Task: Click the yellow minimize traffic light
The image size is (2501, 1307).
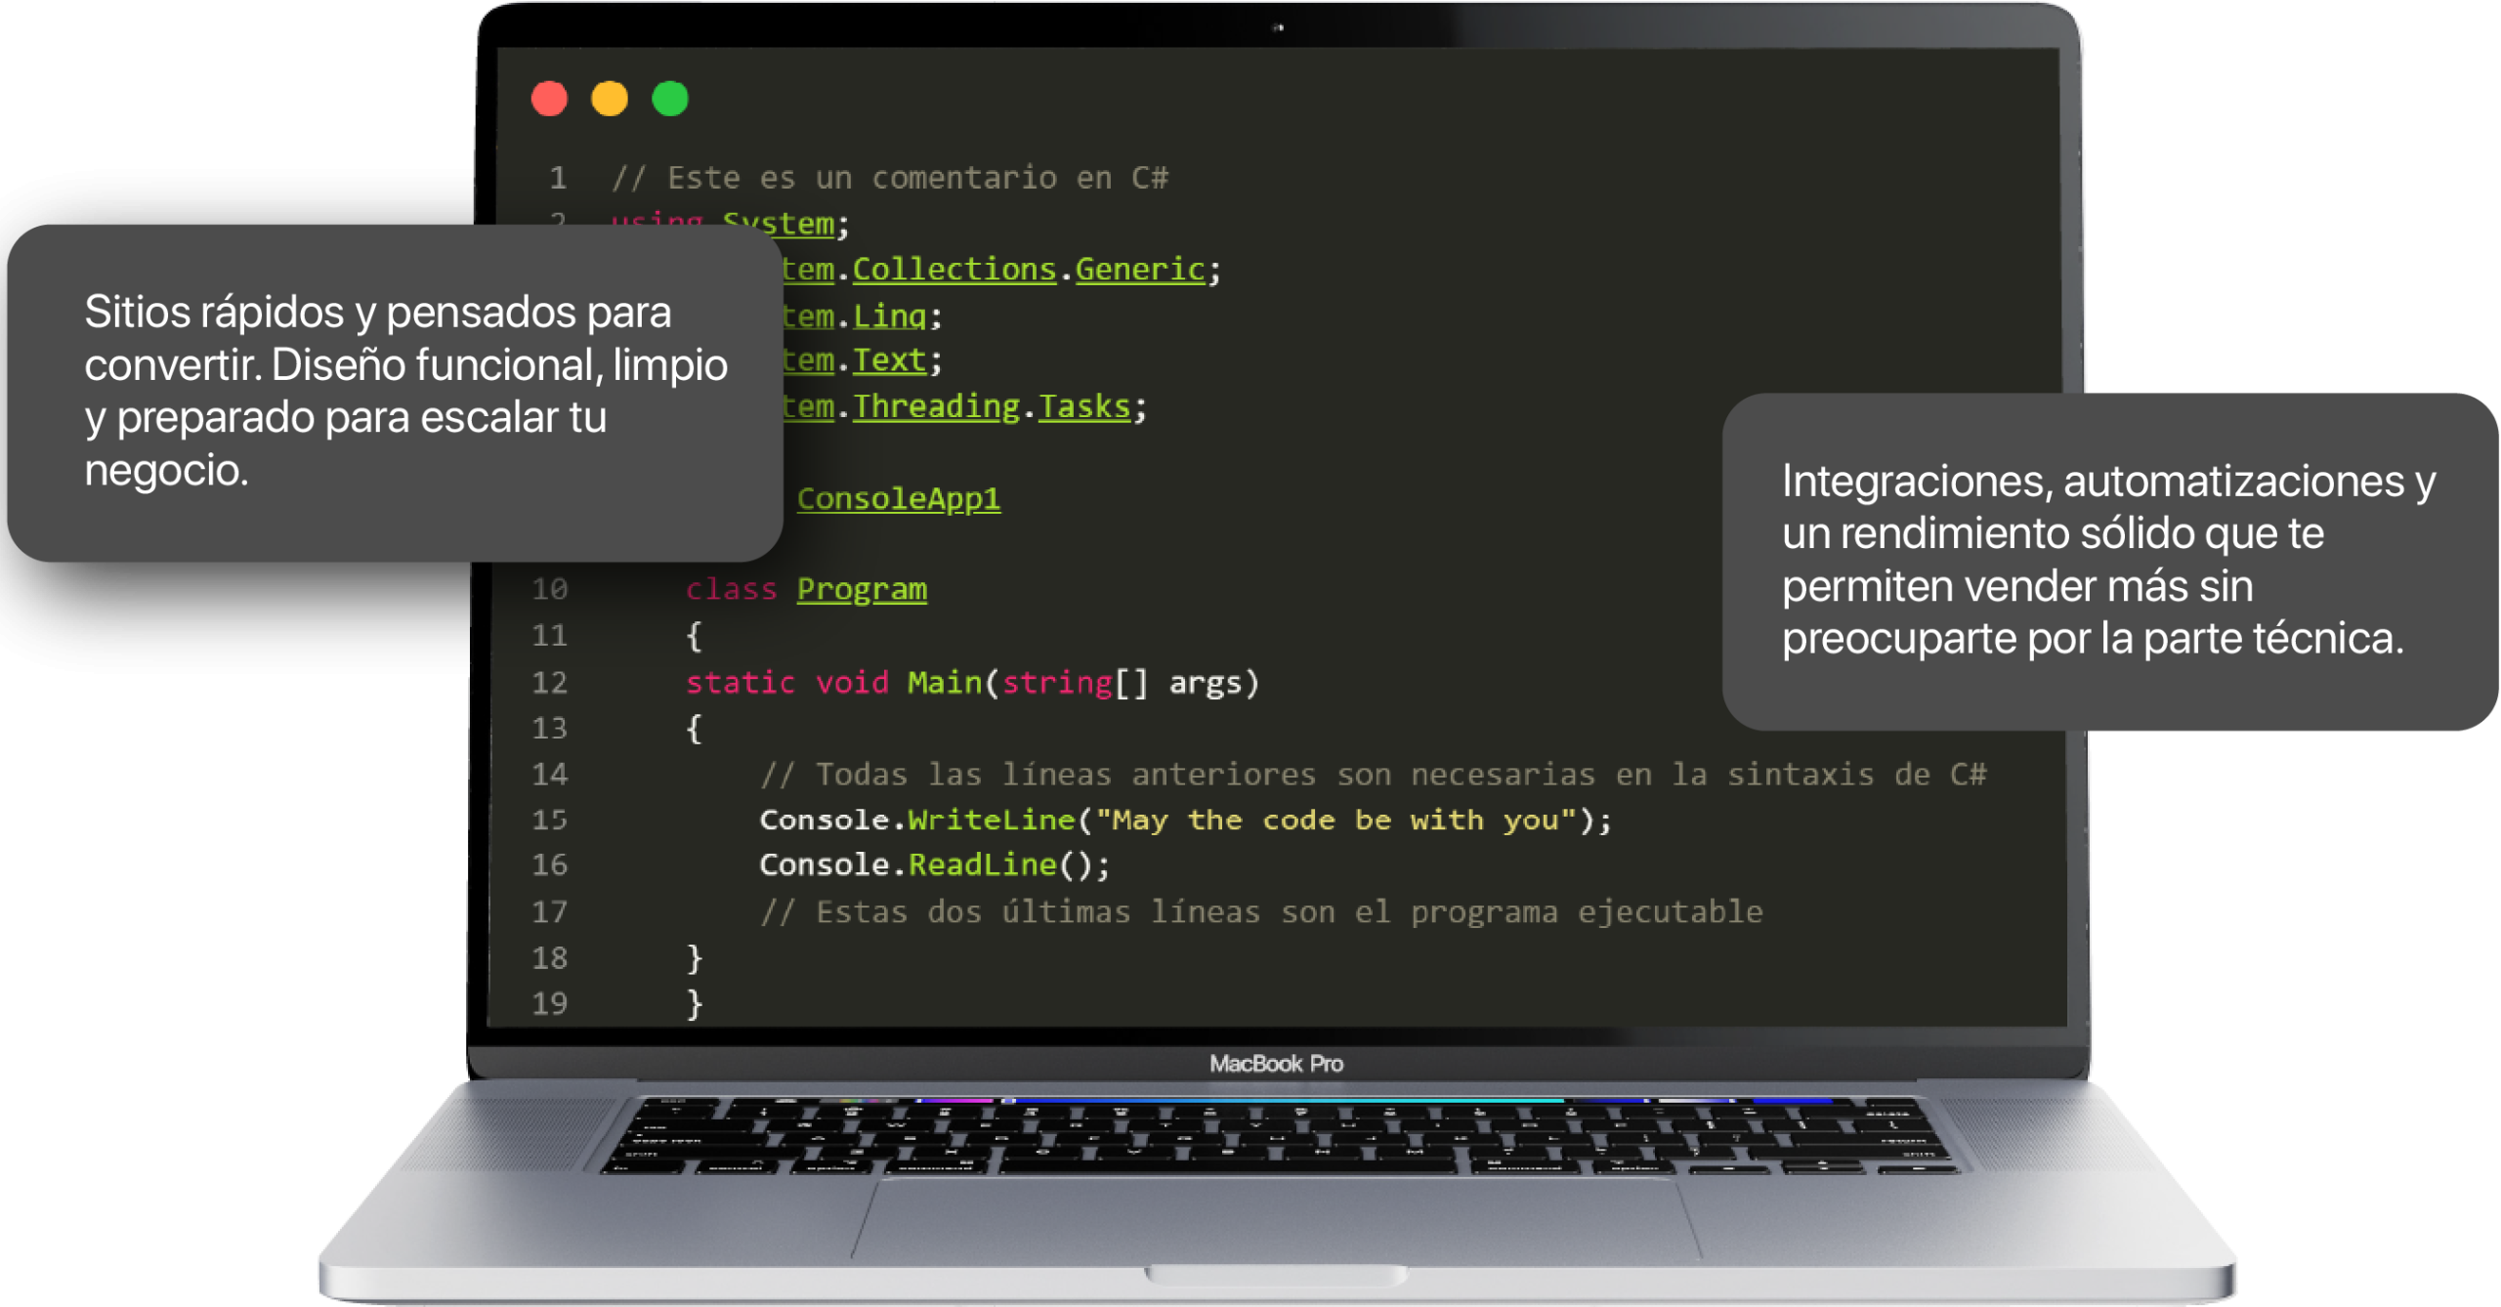Action: point(610,99)
